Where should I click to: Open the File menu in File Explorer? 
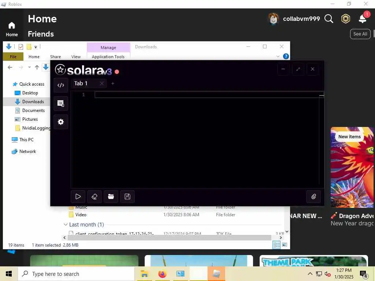coord(13,57)
